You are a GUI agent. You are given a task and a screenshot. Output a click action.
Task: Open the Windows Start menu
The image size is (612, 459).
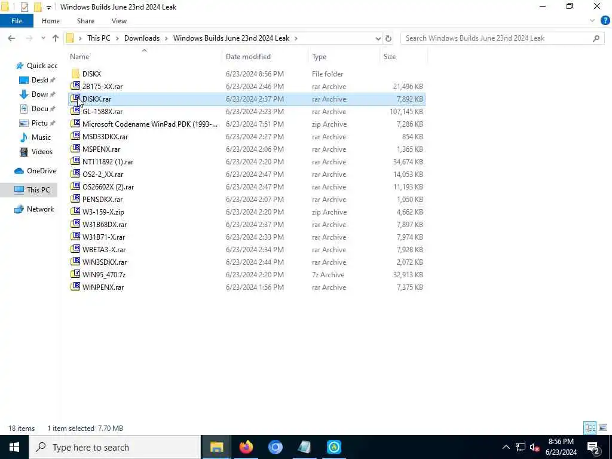[14, 447]
